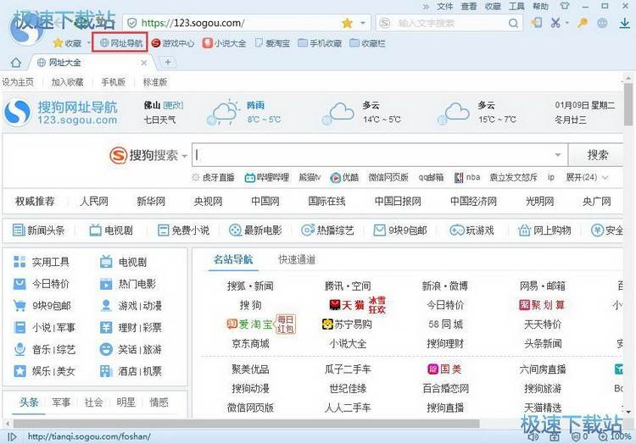Screen dimensions: 636x444
Task: Select 军事 news tab
Action: click(61, 402)
